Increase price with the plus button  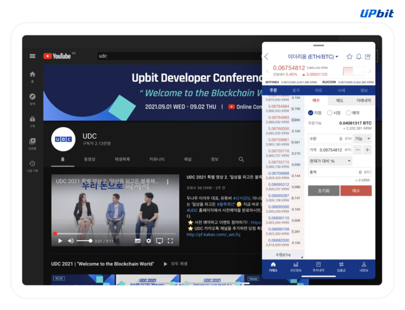(367, 150)
